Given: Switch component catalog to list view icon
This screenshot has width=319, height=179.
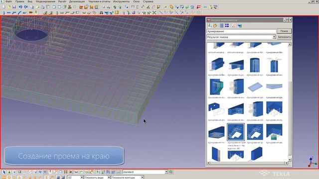Looking at the screenshot, I should (x=221, y=25).
